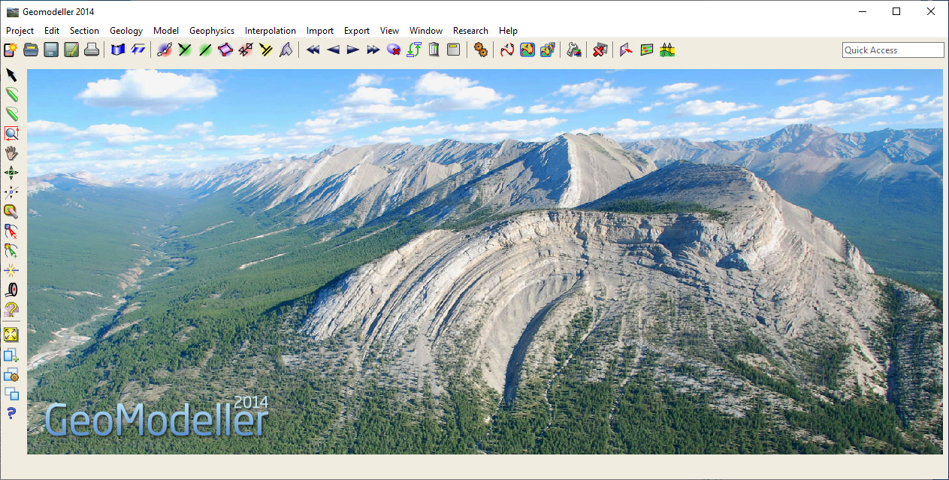This screenshot has width=949, height=480.
Task: Click the green arc with plus sidebar tool
Action: (12, 251)
